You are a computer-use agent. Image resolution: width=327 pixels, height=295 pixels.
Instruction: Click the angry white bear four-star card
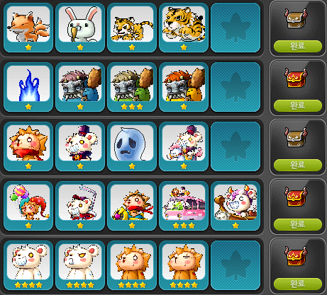(x=80, y=265)
